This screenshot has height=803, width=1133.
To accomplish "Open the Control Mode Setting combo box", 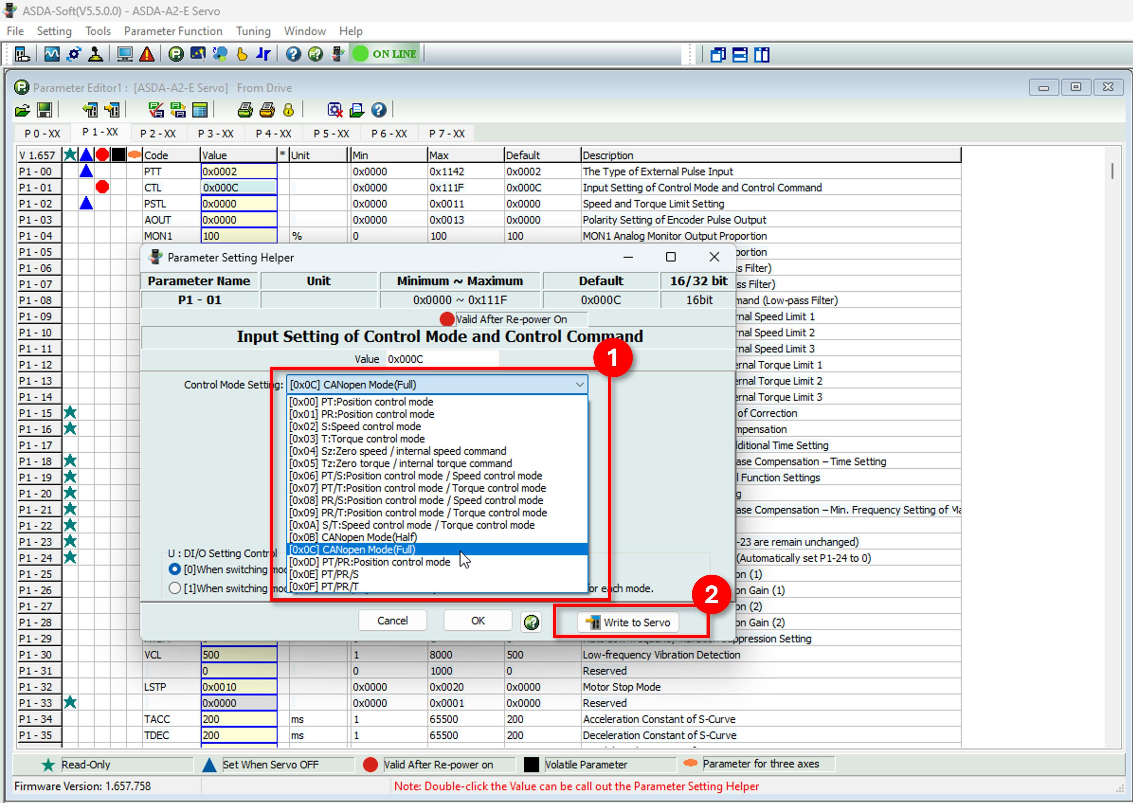I will click(437, 385).
